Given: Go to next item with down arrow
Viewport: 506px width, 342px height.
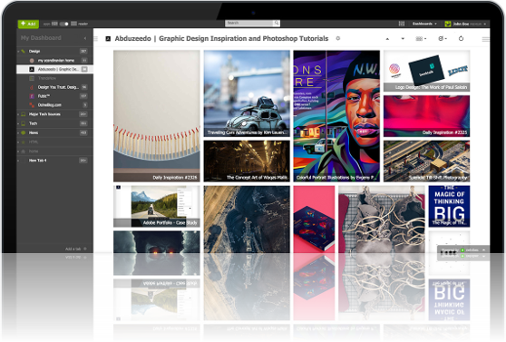Looking at the screenshot, I should tap(403, 39).
